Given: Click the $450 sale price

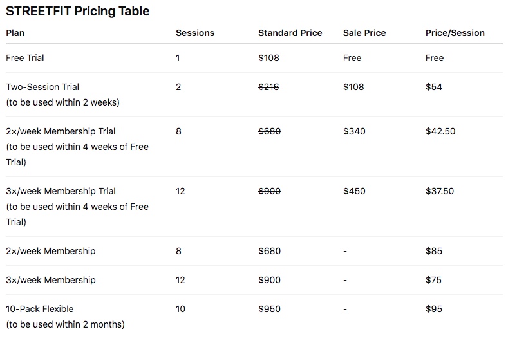Looking at the screenshot, I should 354,191.
